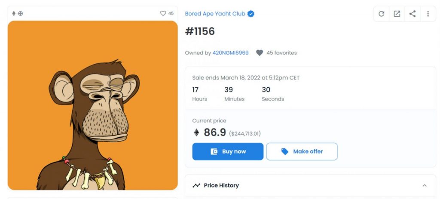Click the share icon
Image resolution: width=440 pixels, height=199 pixels.
[412, 14]
